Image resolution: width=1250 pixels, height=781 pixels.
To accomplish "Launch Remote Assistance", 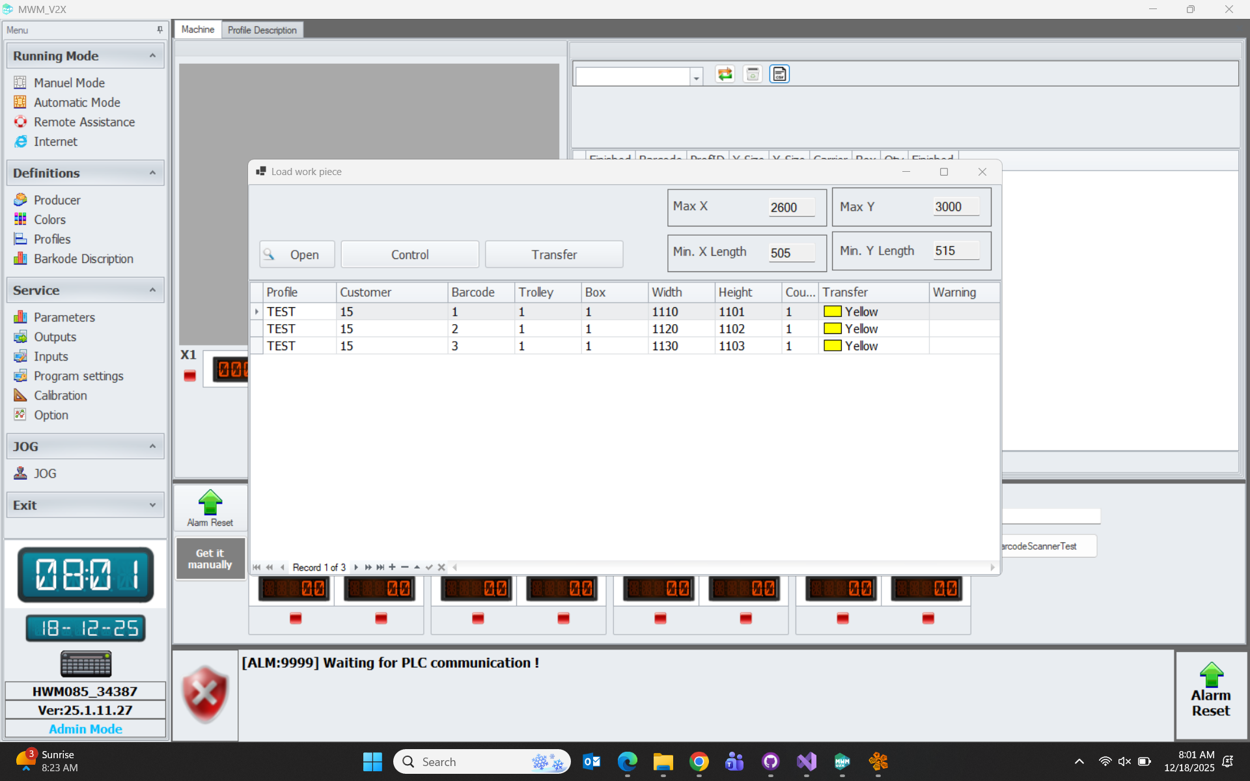I will click(84, 122).
